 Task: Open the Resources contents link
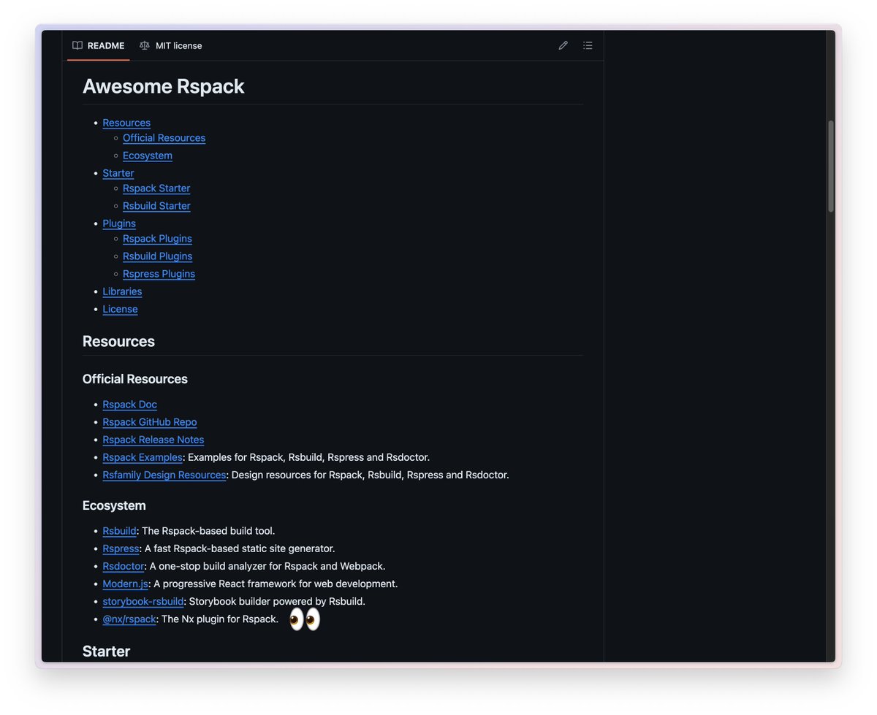pyautogui.click(x=126, y=123)
